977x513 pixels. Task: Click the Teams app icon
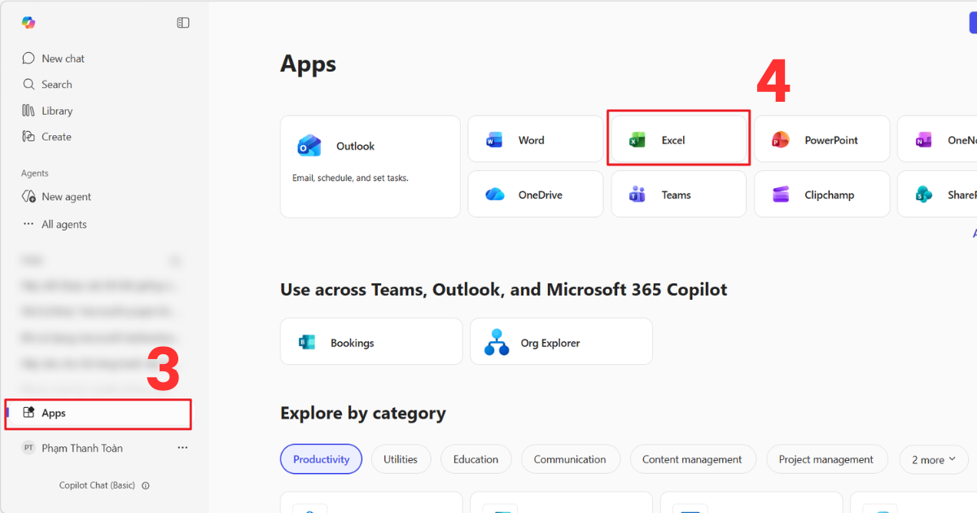637,195
